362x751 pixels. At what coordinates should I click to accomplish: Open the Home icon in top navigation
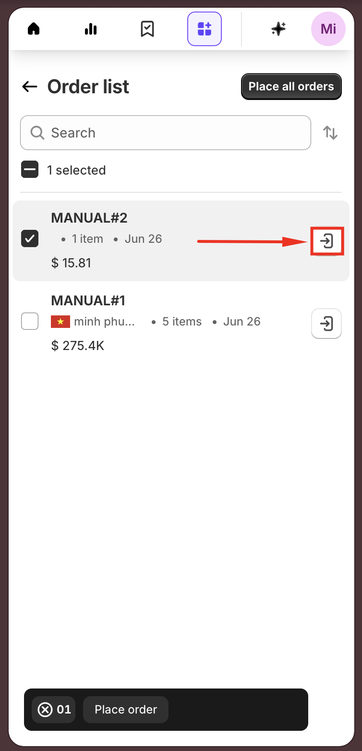(x=34, y=29)
